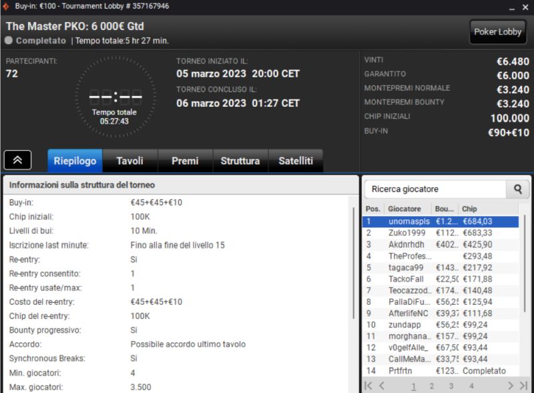Sort players by Pos. column
Screen dimensions: 534x393
373,209
